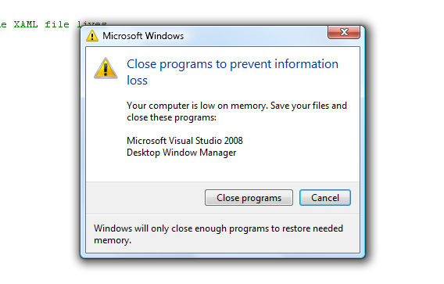444x284 pixels.
Task: Click gray strip left of Close programs button
Action: [145, 198]
